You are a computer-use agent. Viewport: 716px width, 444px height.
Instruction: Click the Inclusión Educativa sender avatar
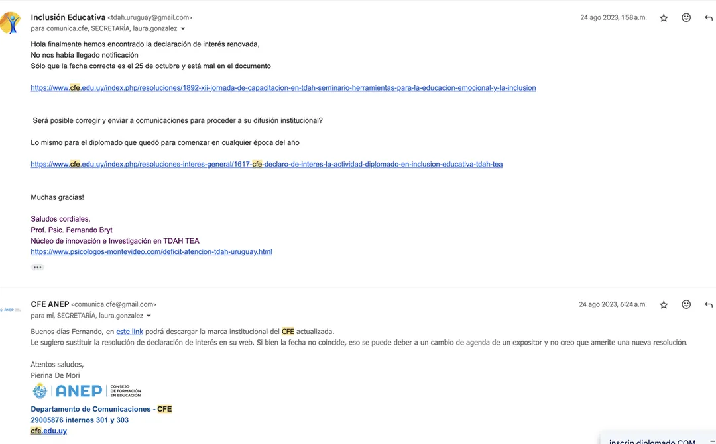9,22
